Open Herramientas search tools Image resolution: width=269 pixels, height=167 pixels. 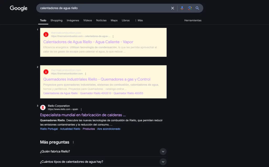pos(193,20)
